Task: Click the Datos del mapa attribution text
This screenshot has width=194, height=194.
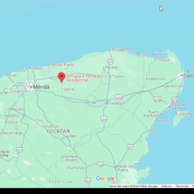Action: [x=133, y=186]
